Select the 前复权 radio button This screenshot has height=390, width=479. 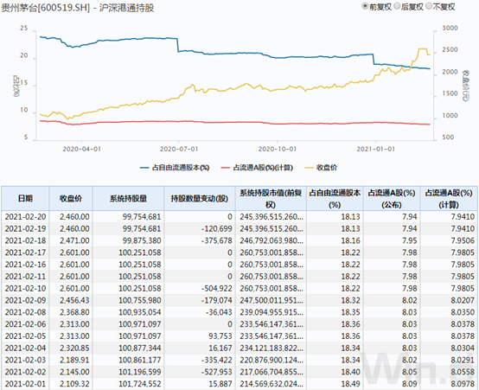click(x=365, y=6)
